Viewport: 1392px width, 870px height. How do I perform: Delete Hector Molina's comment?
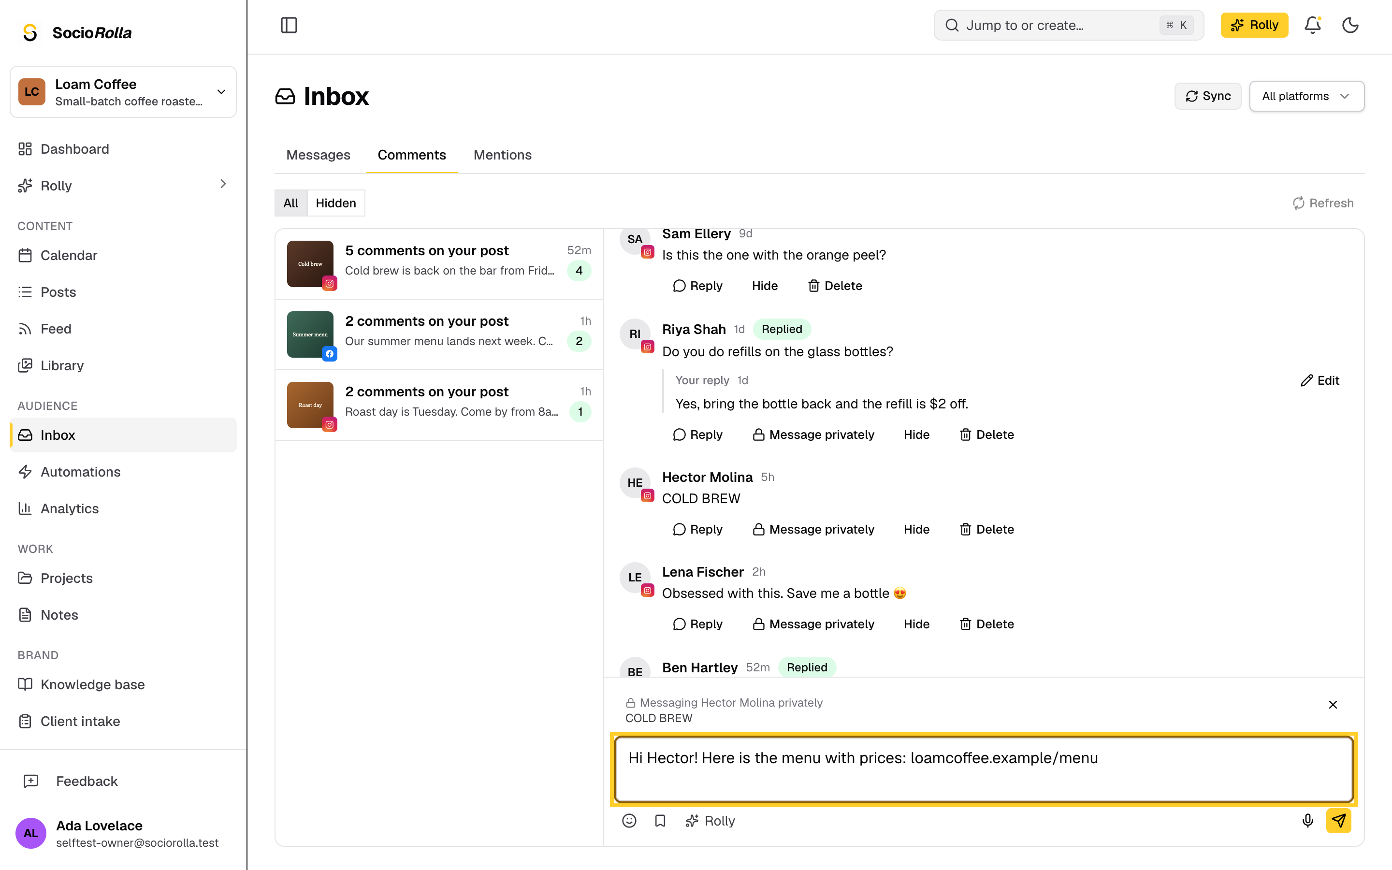[987, 529]
